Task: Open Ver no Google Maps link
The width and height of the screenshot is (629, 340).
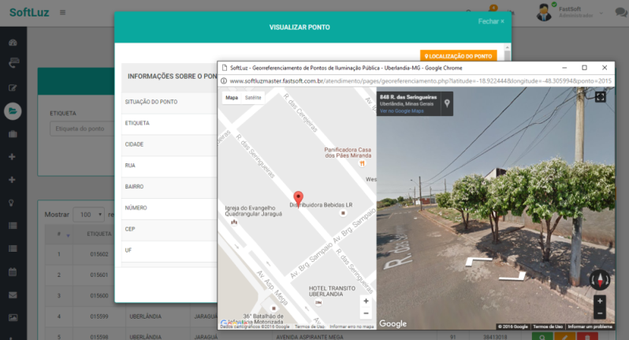Action: tap(401, 110)
